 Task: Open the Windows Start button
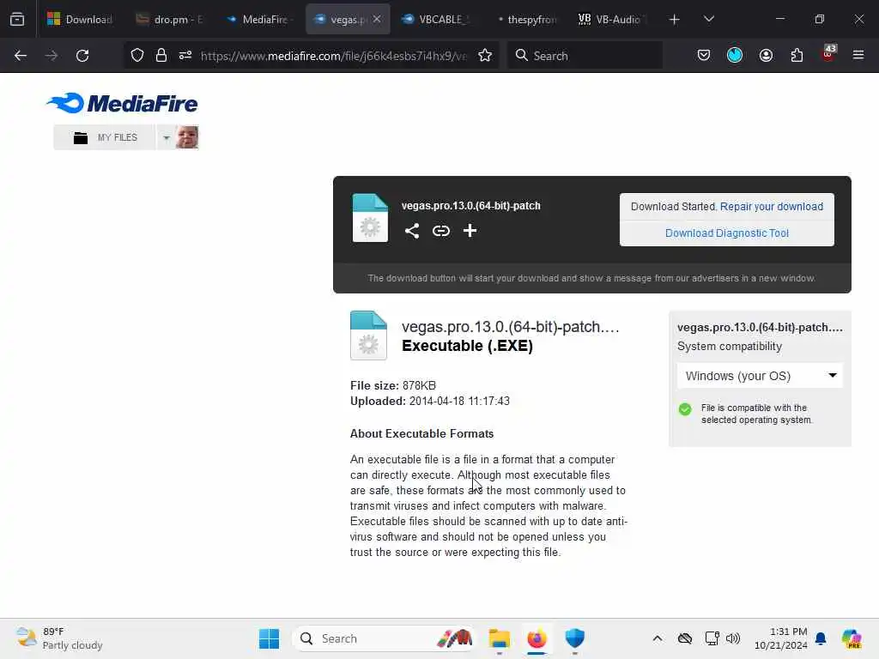click(269, 638)
